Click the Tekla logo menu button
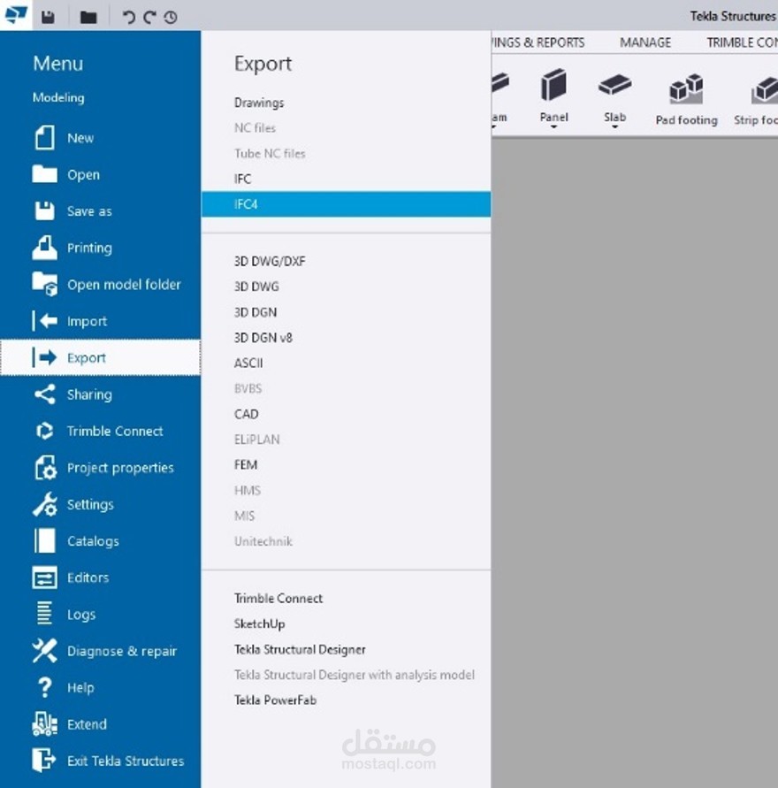The height and width of the screenshot is (788, 778). 16,16
